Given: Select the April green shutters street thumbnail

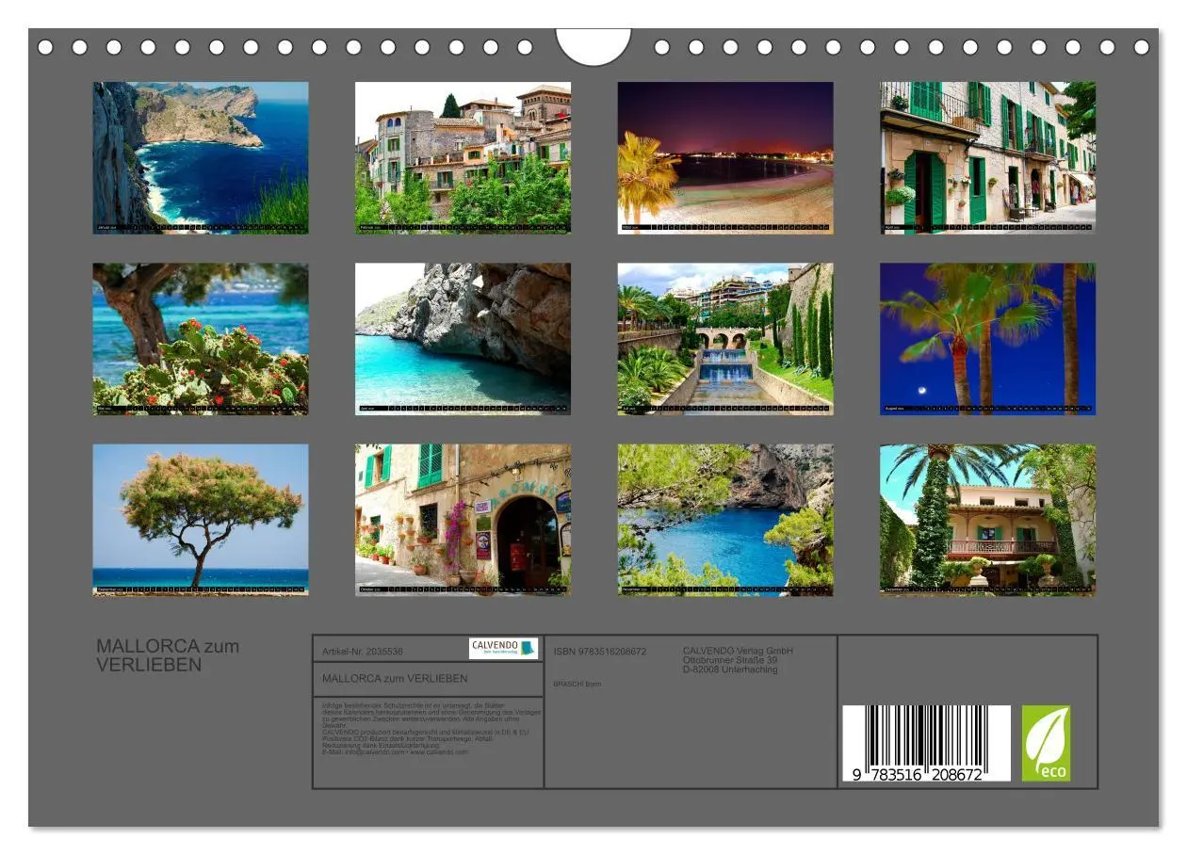Looking at the screenshot, I should click(988, 157).
